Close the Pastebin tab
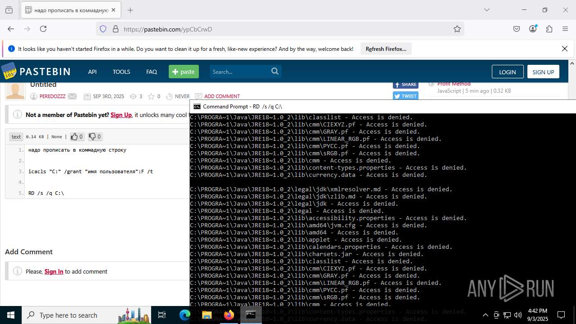Screen dimensions: 576x324 113,10
